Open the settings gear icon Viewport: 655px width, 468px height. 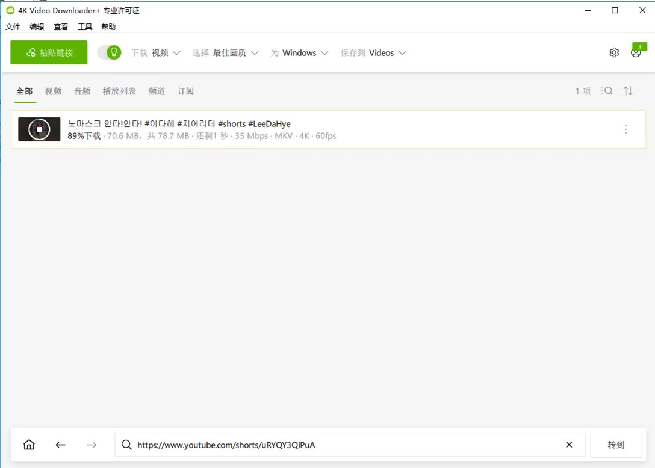click(614, 52)
